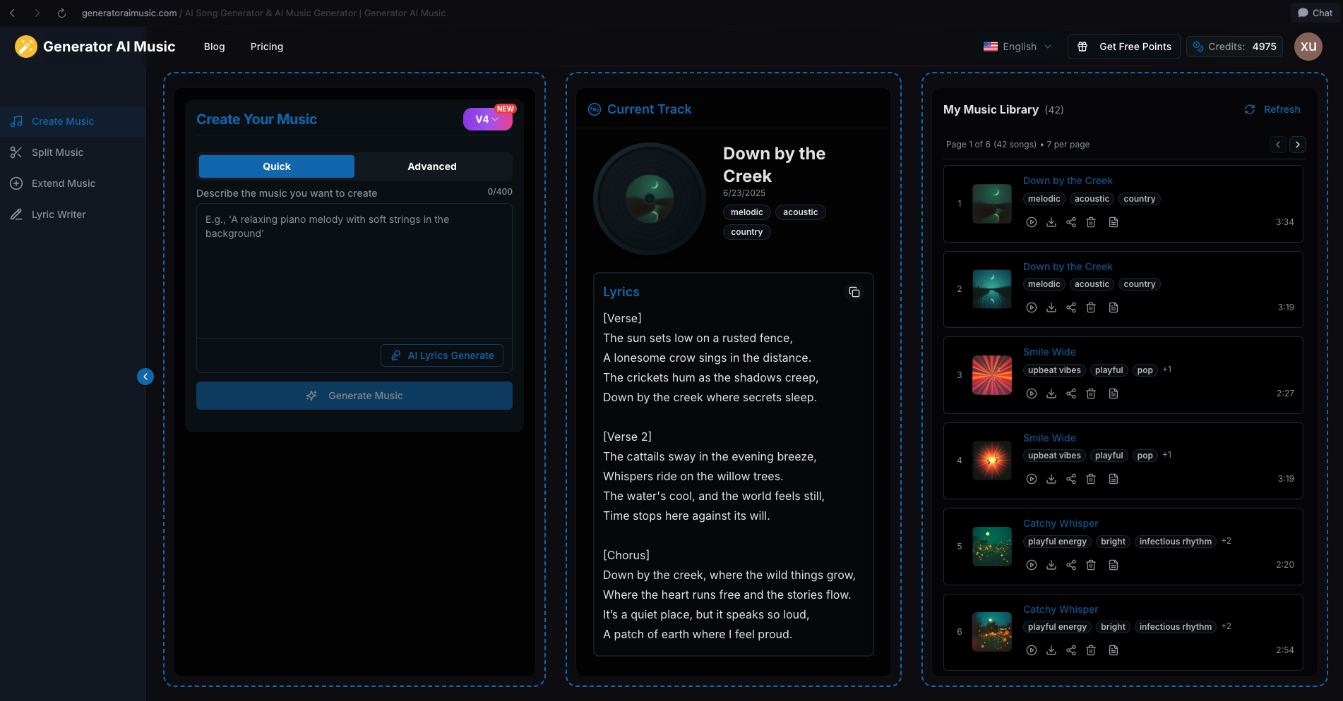Download the Smile Wide song
1343x701 pixels.
coord(1051,393)
